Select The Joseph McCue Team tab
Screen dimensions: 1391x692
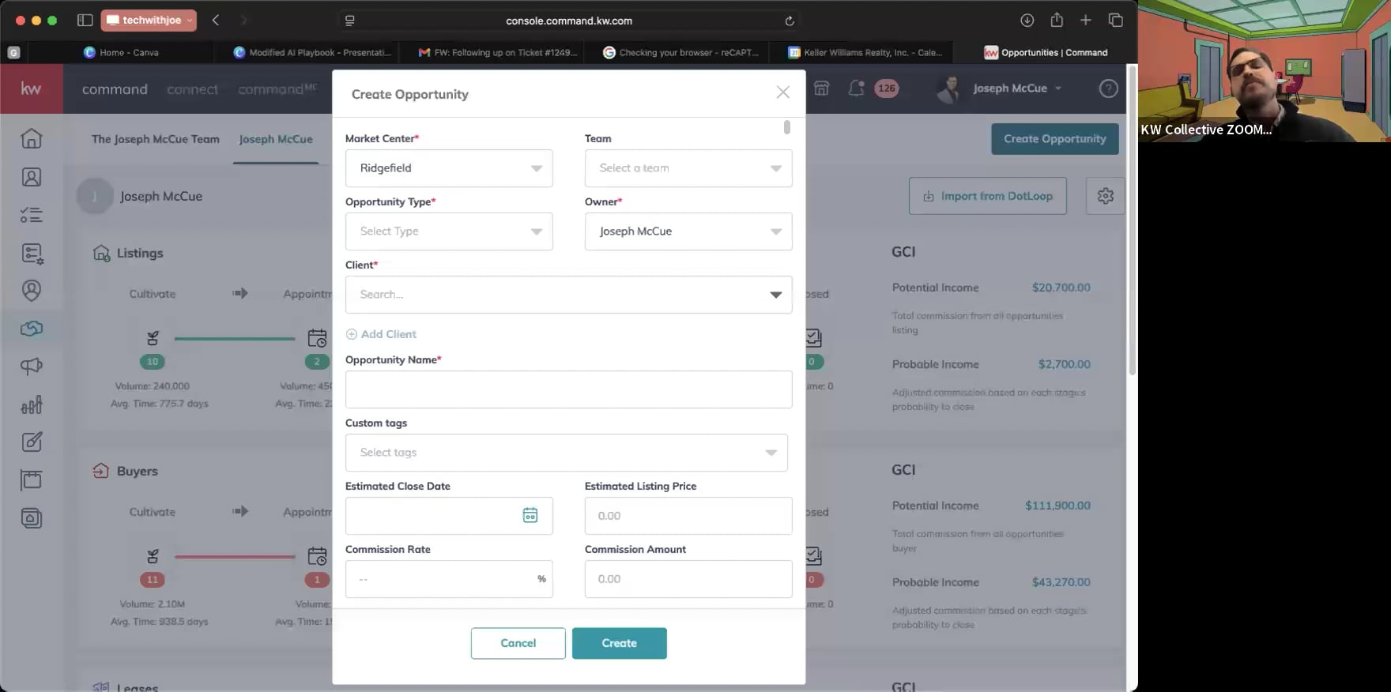(x=156, y=139)
